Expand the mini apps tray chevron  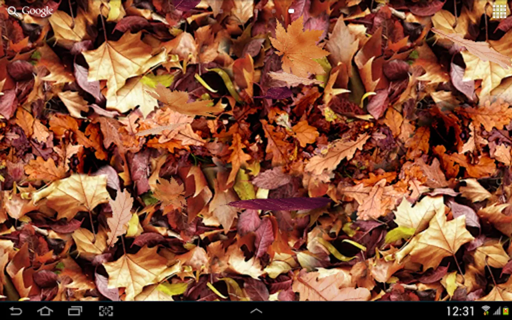[x=256, y=311]
